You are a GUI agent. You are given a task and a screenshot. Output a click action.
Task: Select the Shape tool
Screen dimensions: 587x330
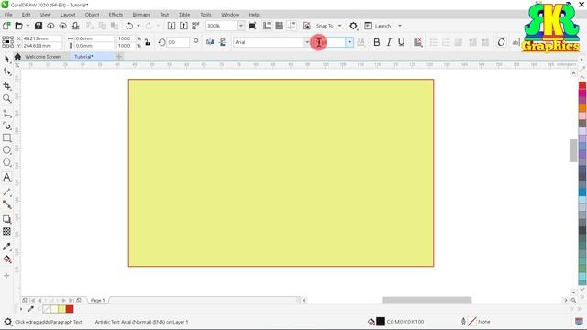[6, 71]
